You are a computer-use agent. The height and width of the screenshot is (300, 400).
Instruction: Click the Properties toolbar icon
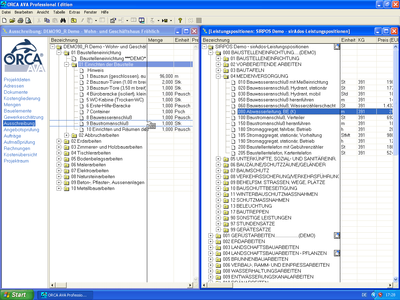click(113, 20)
